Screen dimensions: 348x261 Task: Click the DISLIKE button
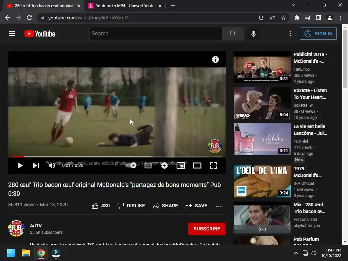pos(131,206)
